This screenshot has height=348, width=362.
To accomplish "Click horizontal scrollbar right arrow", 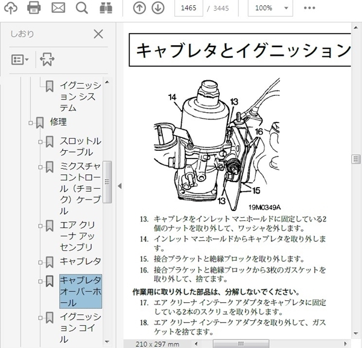I will pos(346,344).
